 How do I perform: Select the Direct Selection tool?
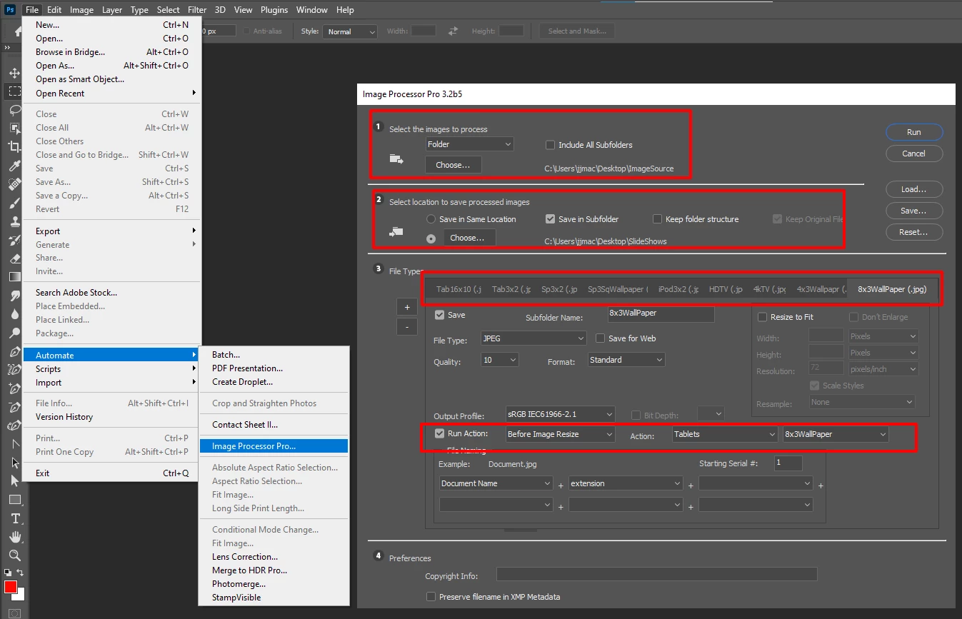coord(14,481)
